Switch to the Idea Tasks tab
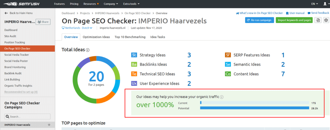Image resolution: width=330 pixels, height=130 pixels. (158, 37)
